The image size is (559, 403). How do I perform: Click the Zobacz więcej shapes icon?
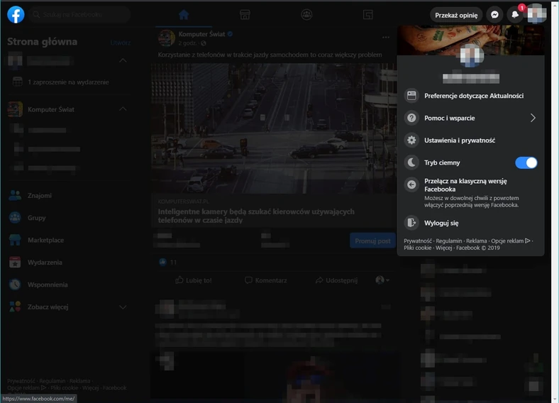15,307
